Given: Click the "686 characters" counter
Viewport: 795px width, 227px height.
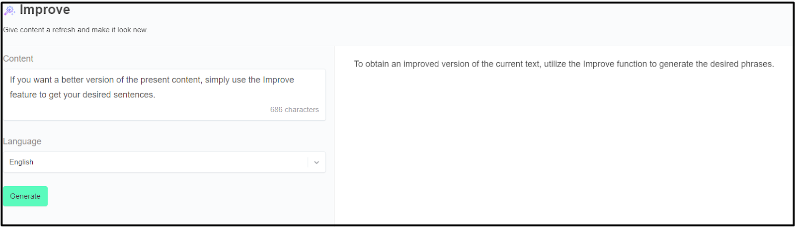Looking at the screenshot, I should click(x=294, y=110).
